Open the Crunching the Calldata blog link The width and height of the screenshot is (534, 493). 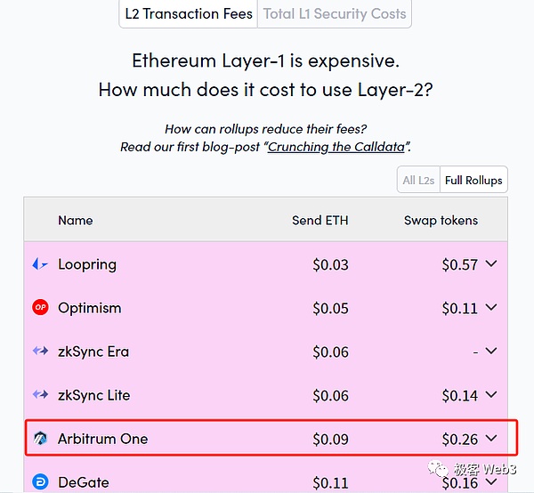click(338, 147)
